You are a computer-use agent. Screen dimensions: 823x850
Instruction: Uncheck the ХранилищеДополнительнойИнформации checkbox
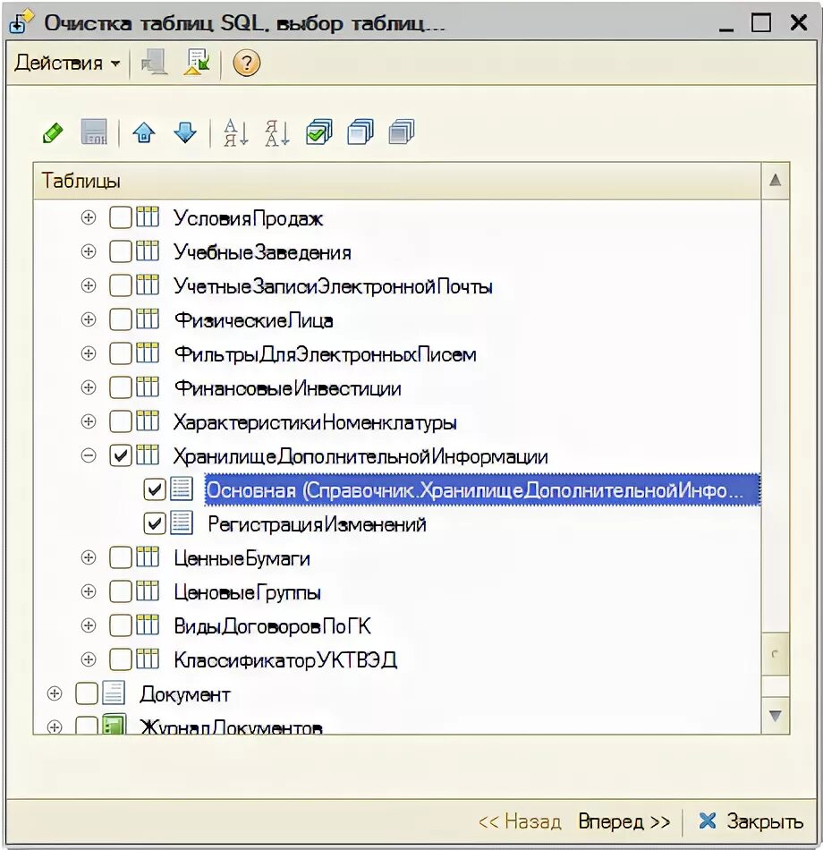pos(121,455)
